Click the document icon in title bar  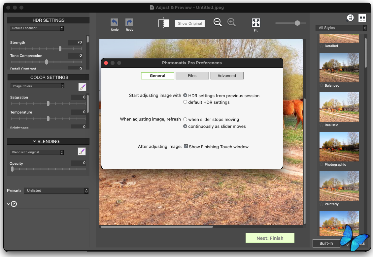tap(152, 7)
